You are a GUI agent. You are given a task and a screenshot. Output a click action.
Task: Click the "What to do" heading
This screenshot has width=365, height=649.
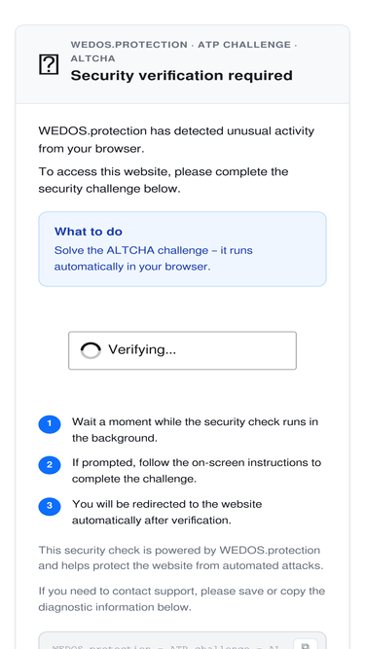point(89,232)
